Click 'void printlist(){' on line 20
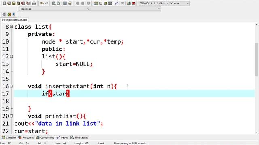The height and width of the screenshot is (145, 259). tap(57, 116)
